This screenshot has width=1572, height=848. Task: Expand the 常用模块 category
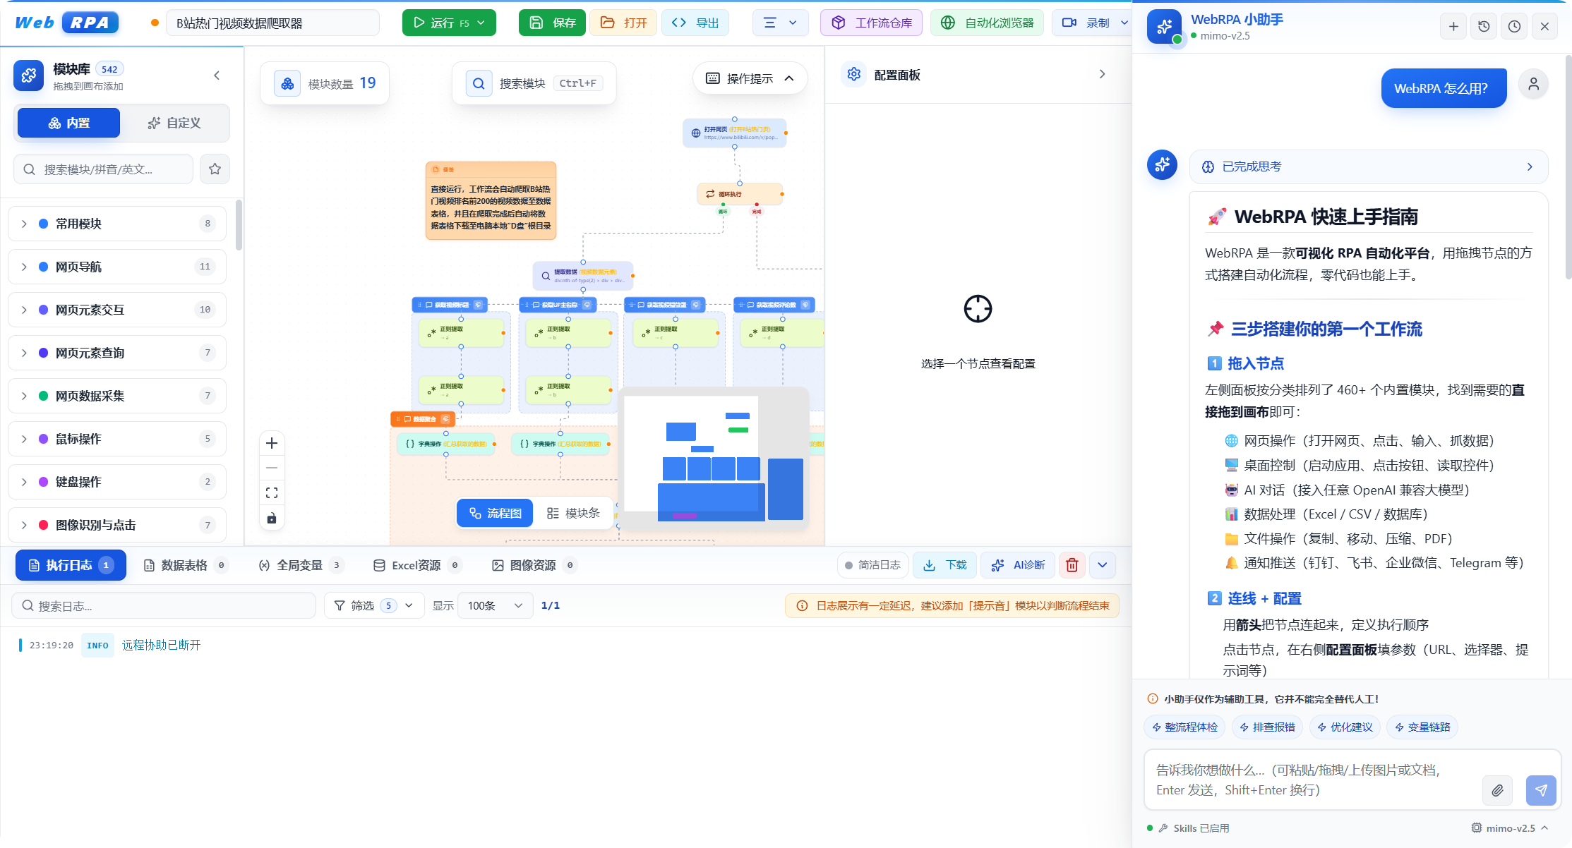[x=117, y=224]
